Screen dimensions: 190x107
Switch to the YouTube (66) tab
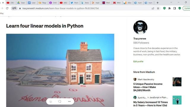(x=64, y=3)
